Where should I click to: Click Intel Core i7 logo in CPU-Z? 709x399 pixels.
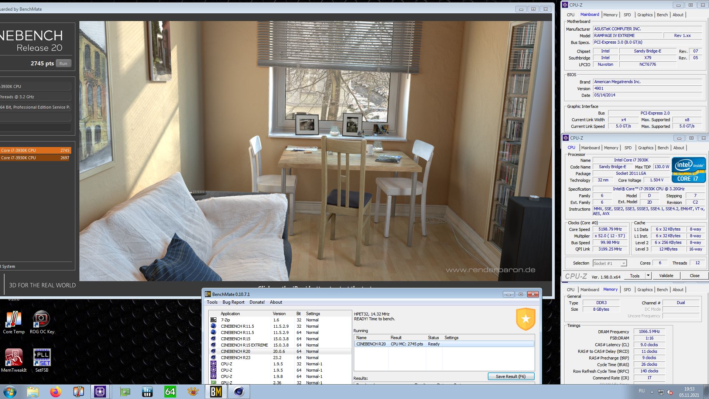pos(689,170)
